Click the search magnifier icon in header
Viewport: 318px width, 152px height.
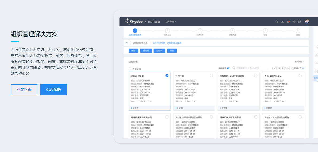click(x=276, y=22)
